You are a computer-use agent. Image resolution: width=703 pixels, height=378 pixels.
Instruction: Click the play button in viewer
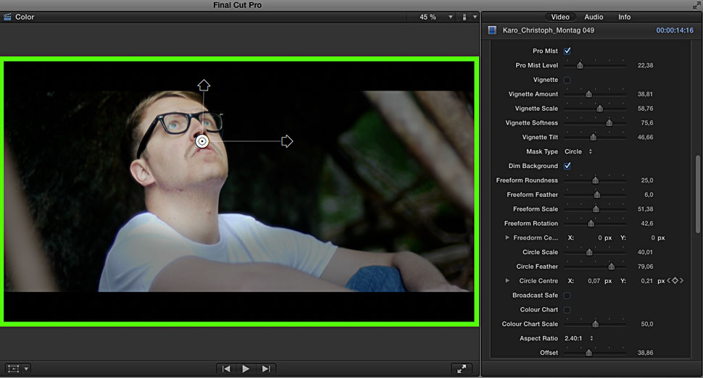tap(246, 369)
